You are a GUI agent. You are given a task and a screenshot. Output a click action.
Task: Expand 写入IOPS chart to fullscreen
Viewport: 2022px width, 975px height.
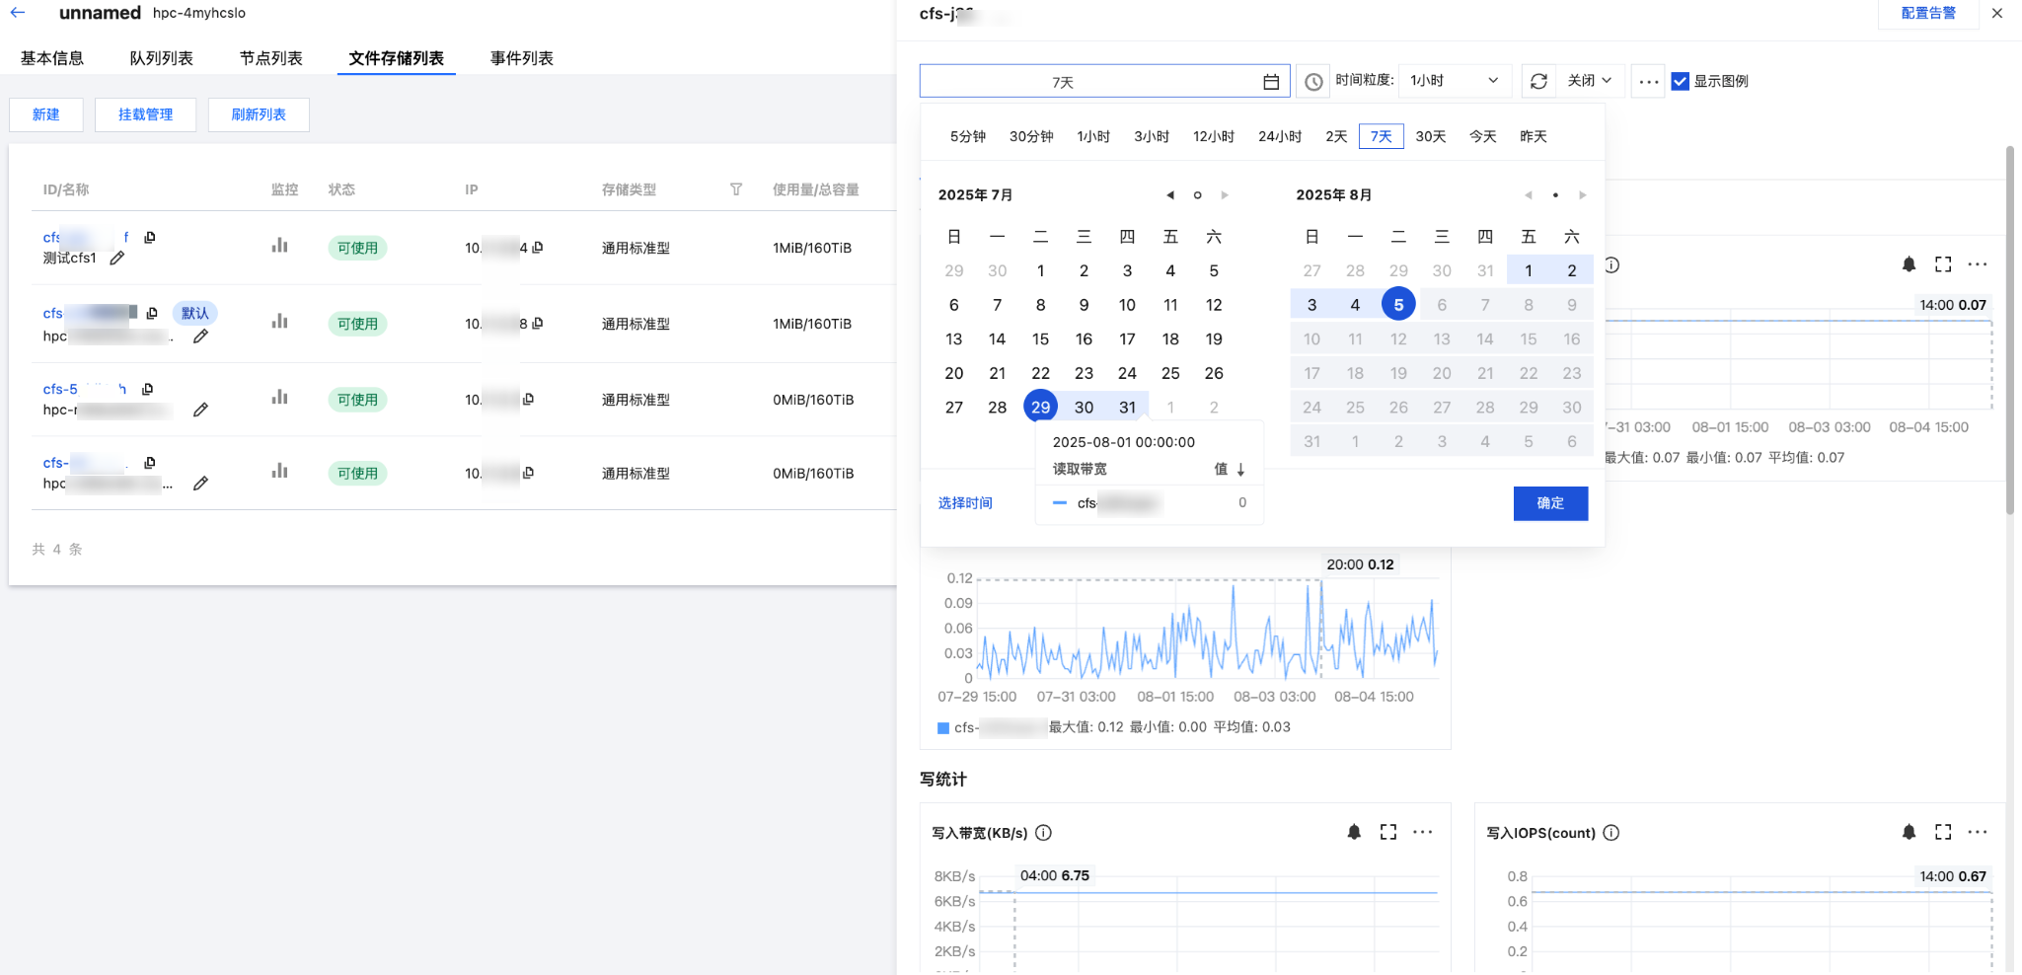coord(1943,833)
